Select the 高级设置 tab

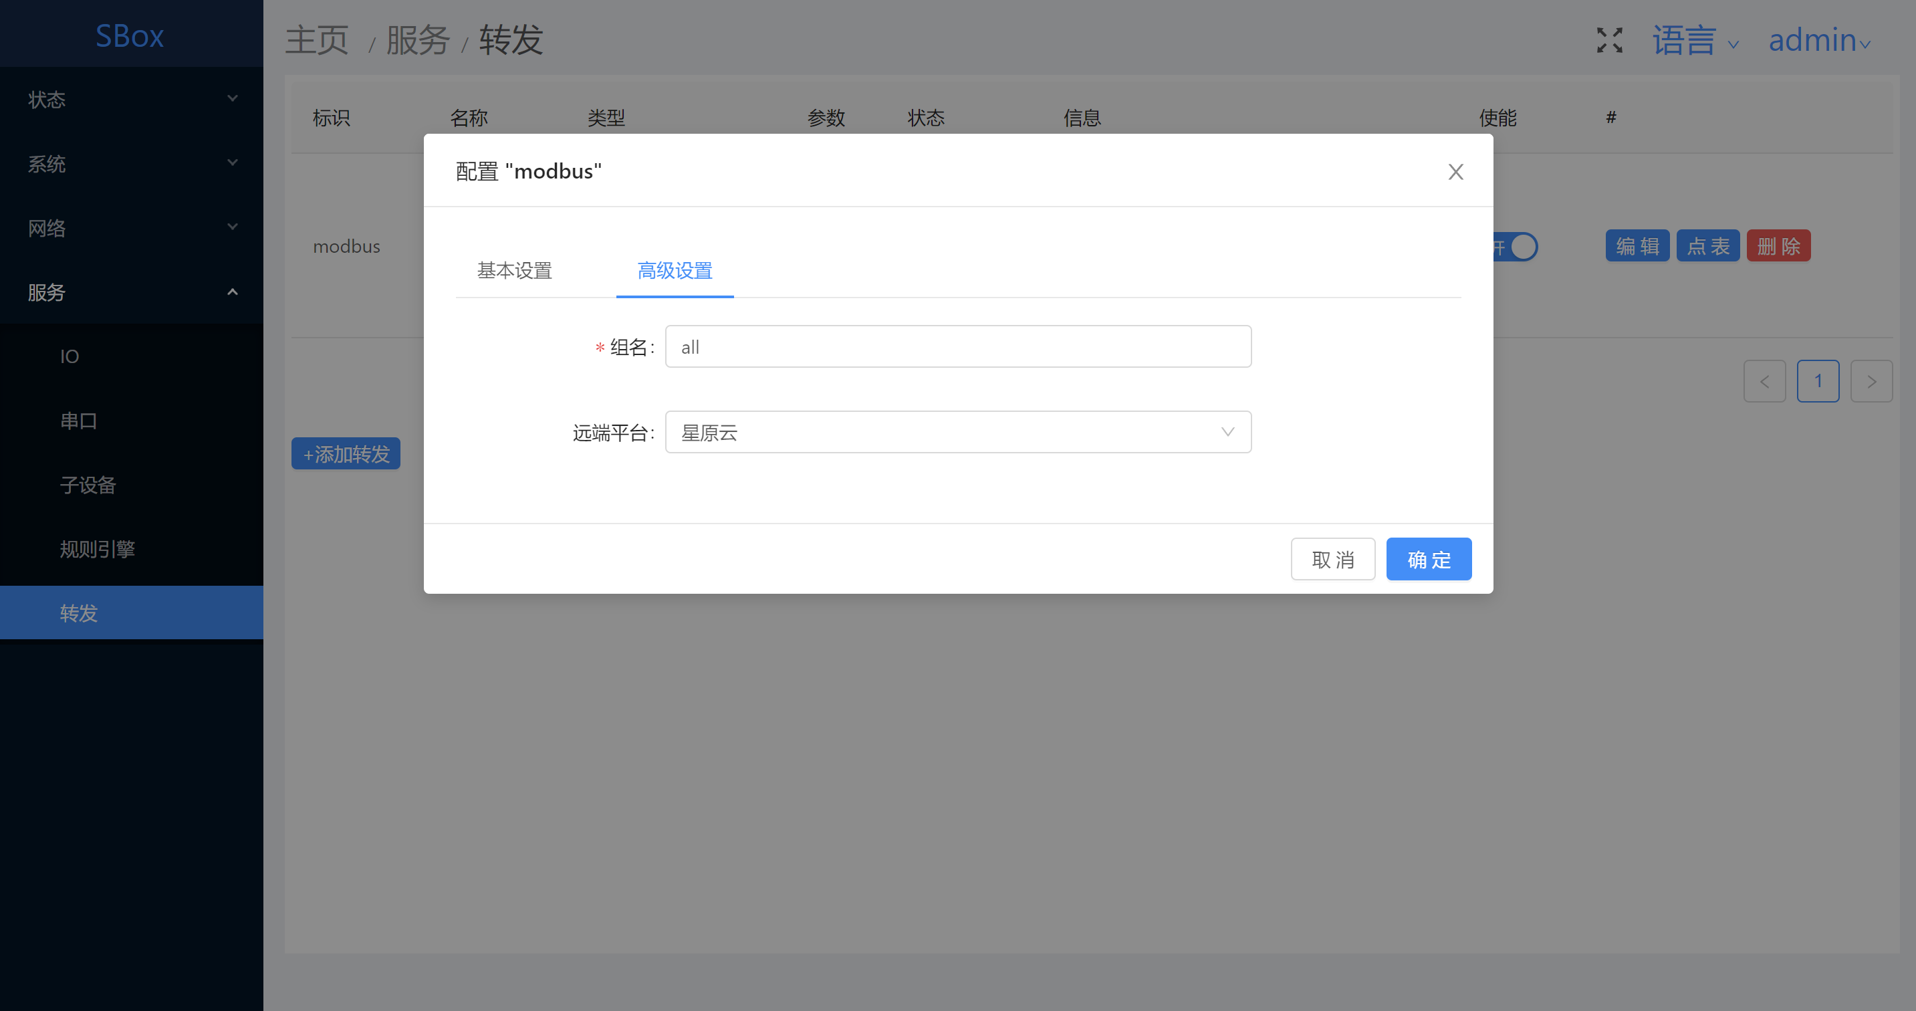click(674, 271)
